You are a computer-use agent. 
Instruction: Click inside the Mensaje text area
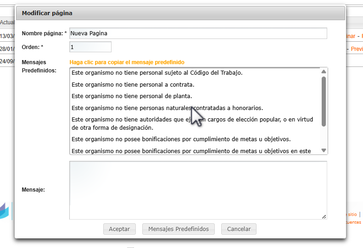pyautogui.click(x=198, y=190)
